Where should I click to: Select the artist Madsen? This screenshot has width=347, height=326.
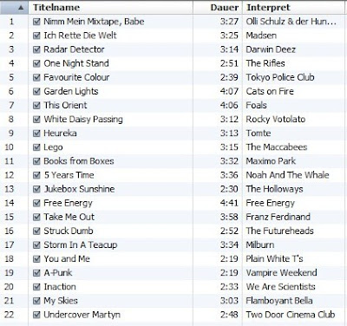click(261, 36)
